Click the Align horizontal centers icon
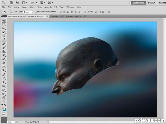The image size is (166, 124). click(76, 12)
